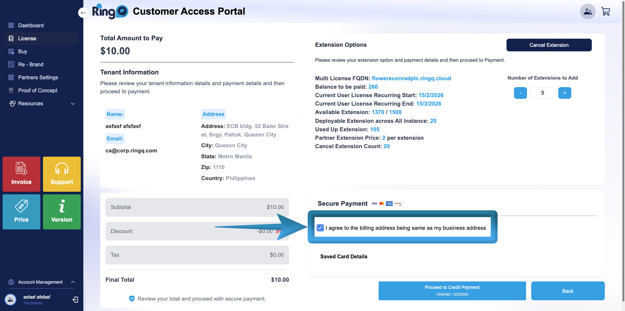Click the flowersconradplc.ringq.cloud FQDN link
This screenshot has height=311, width=625.
click(x=411, y=78)
